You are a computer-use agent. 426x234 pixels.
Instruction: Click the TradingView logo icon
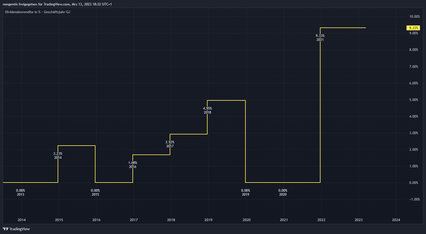(x=5, y=229)
